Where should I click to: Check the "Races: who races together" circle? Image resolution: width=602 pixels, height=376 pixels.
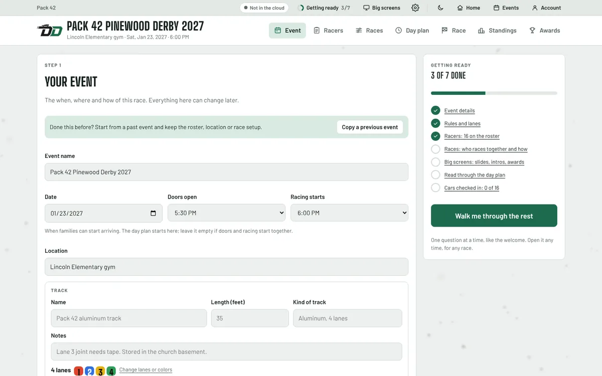tap(435, 149)
